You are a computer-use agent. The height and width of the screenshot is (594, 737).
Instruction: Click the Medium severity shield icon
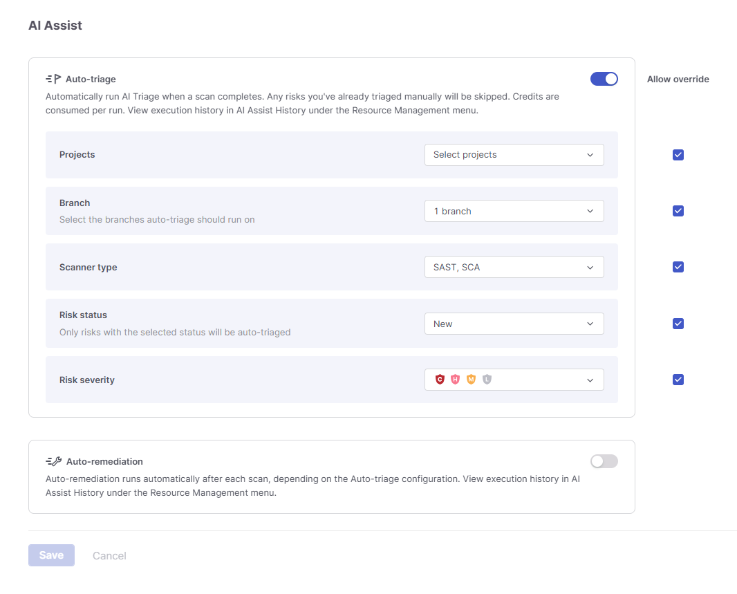471,379
